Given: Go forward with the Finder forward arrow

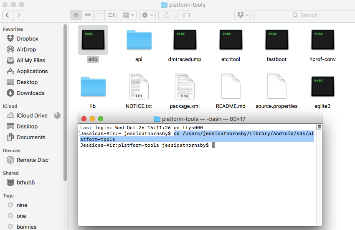Looking at the screenshot, I should [x=19, y=15].
